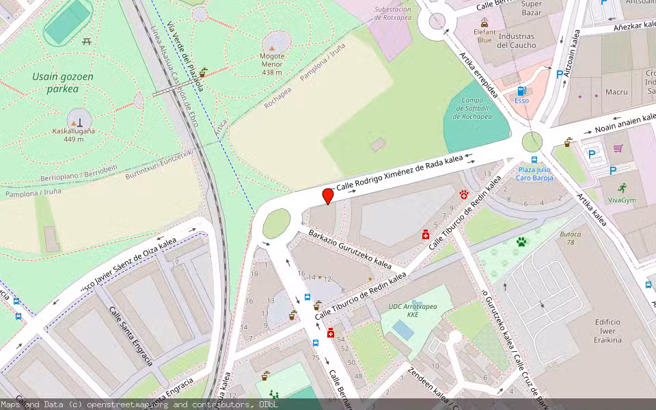Click the Esso fuel pump icon
The image size is (656, 410).
pos(521,90)
